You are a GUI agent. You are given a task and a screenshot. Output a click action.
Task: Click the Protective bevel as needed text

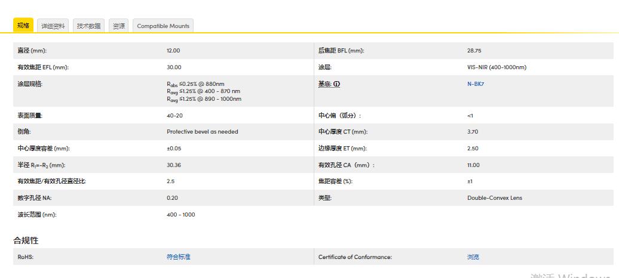coord(202,132)
